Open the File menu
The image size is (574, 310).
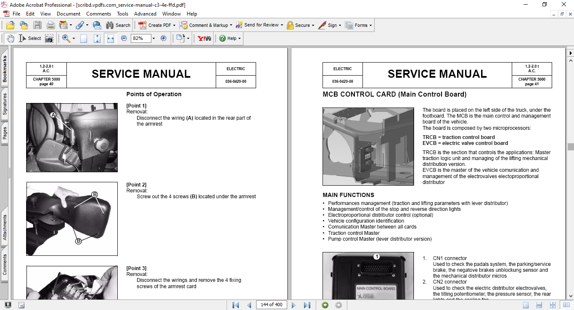16,14
